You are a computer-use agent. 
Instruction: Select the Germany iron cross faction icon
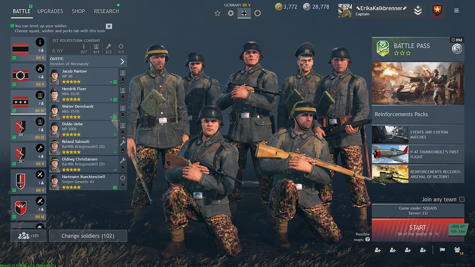pyautogui.click(x=244, y=13)
